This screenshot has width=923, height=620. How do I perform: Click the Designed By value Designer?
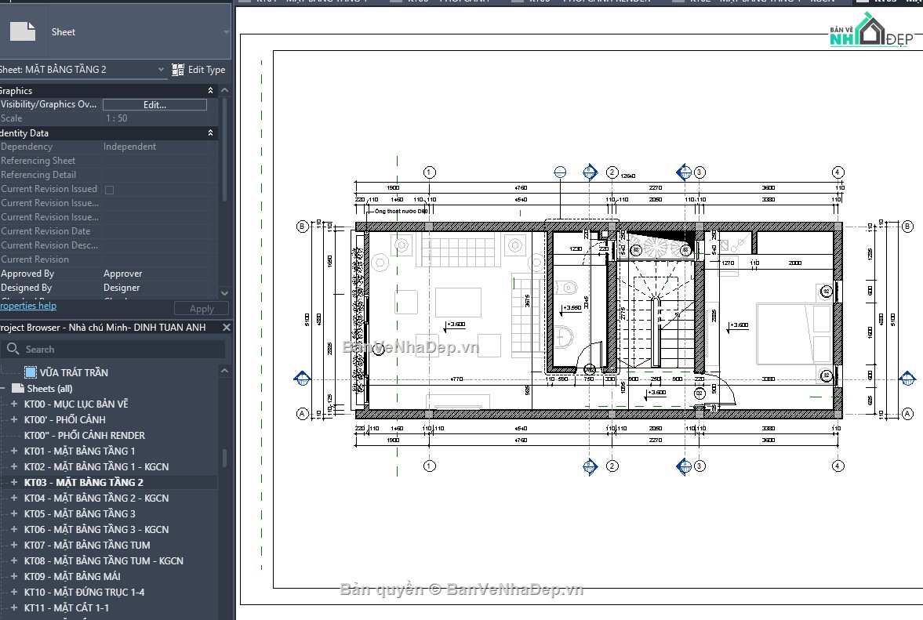click(122, 288)
